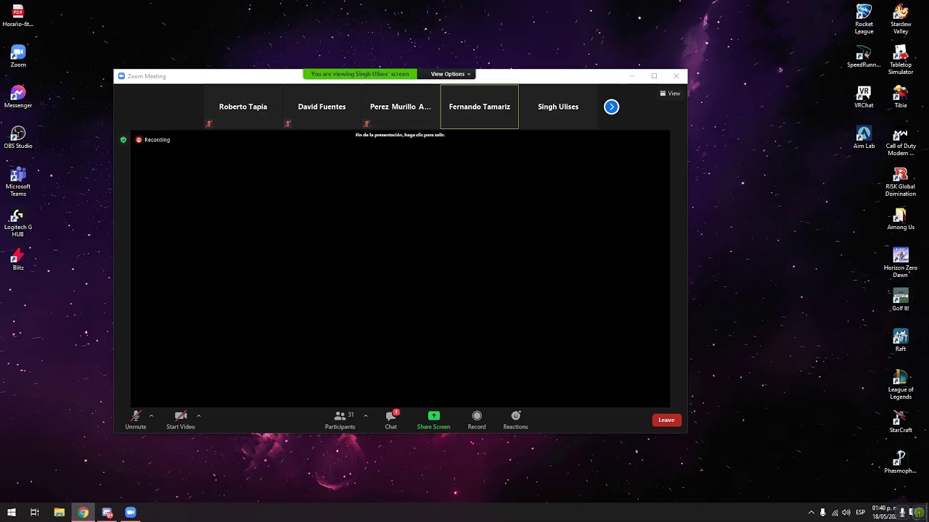Expand audio options arrow beside Unmute

151,415
